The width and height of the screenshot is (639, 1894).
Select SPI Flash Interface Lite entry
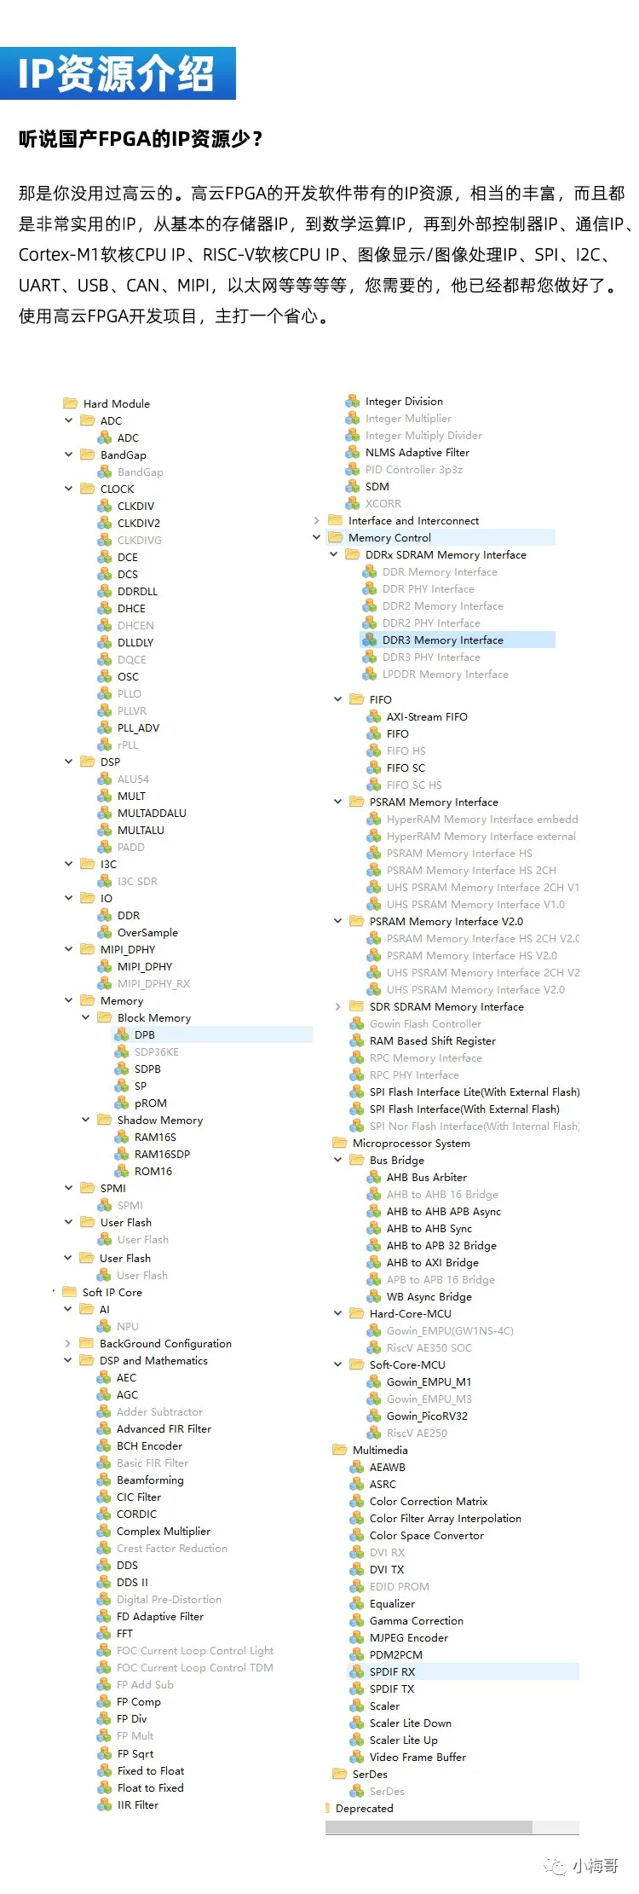474,1092
